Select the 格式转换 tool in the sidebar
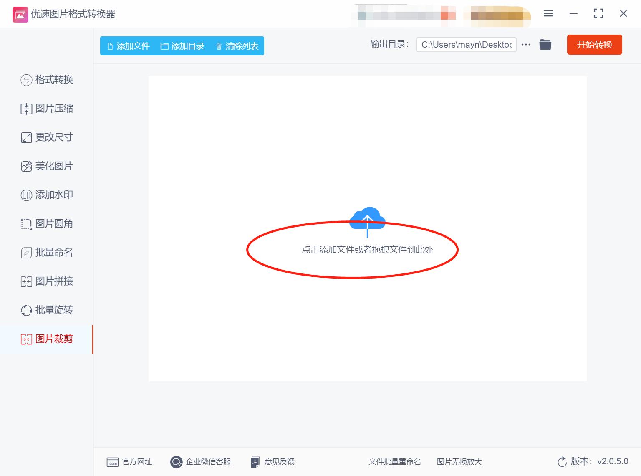Screen dimensions: 641x476 [x=47, y=80]
